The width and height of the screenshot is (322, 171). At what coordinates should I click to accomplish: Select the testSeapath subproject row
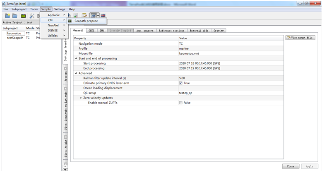pos(15,38)
